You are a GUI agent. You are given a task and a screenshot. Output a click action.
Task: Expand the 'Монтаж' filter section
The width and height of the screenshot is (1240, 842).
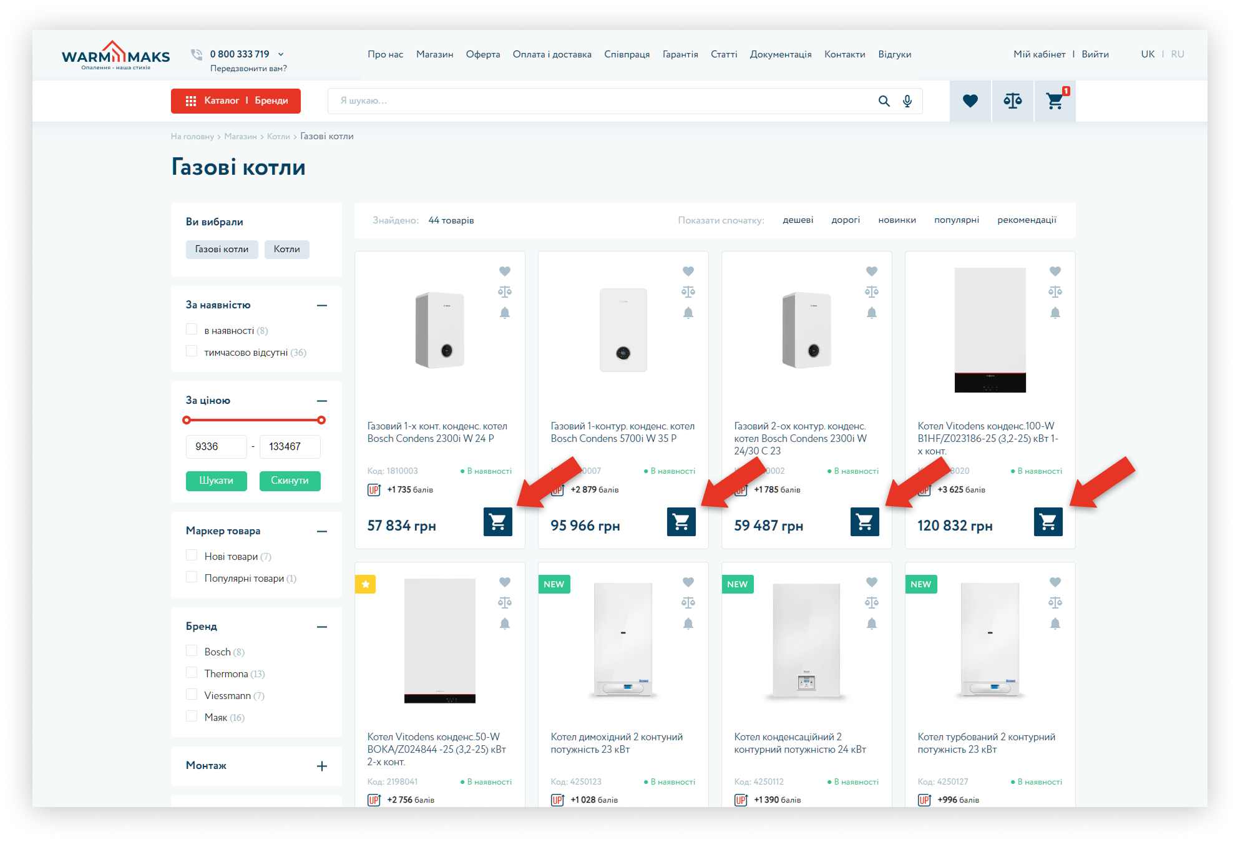point(322,766)
